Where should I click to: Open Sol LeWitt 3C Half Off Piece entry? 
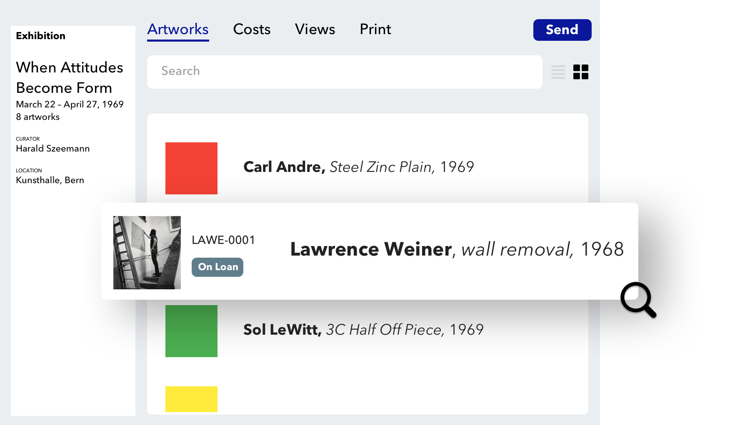pos(363,330)
